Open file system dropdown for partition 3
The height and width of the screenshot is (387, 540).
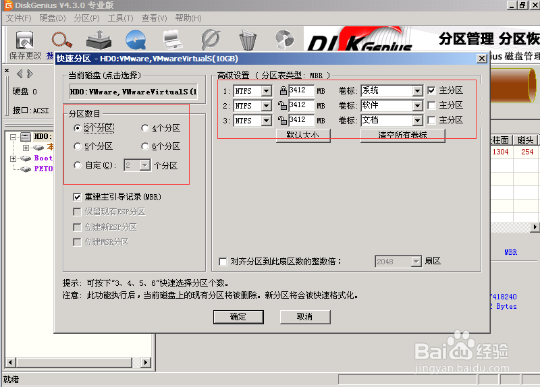click(266, 121)
